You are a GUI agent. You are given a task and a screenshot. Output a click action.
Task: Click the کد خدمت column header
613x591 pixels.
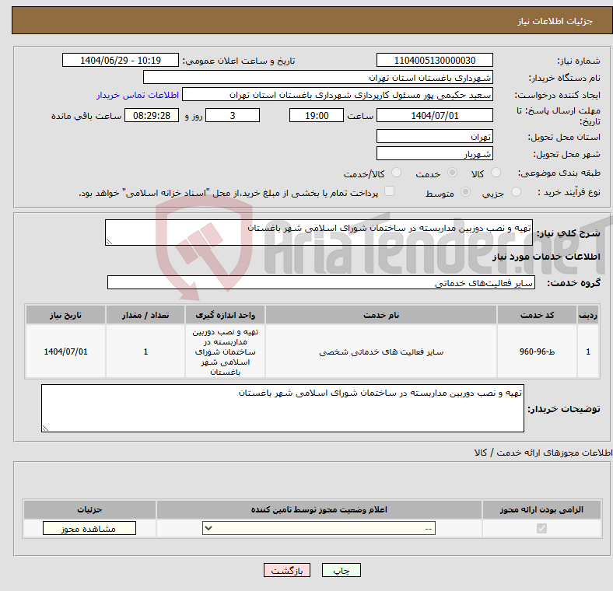[x=538, y=315]
